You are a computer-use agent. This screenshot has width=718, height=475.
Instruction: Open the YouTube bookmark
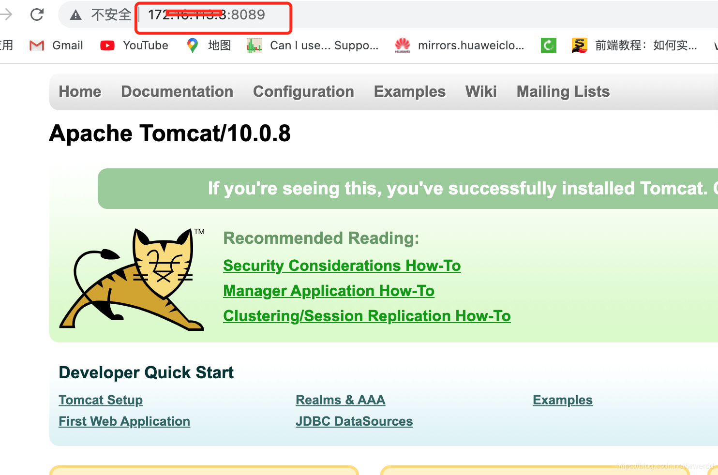click(134, 45)
